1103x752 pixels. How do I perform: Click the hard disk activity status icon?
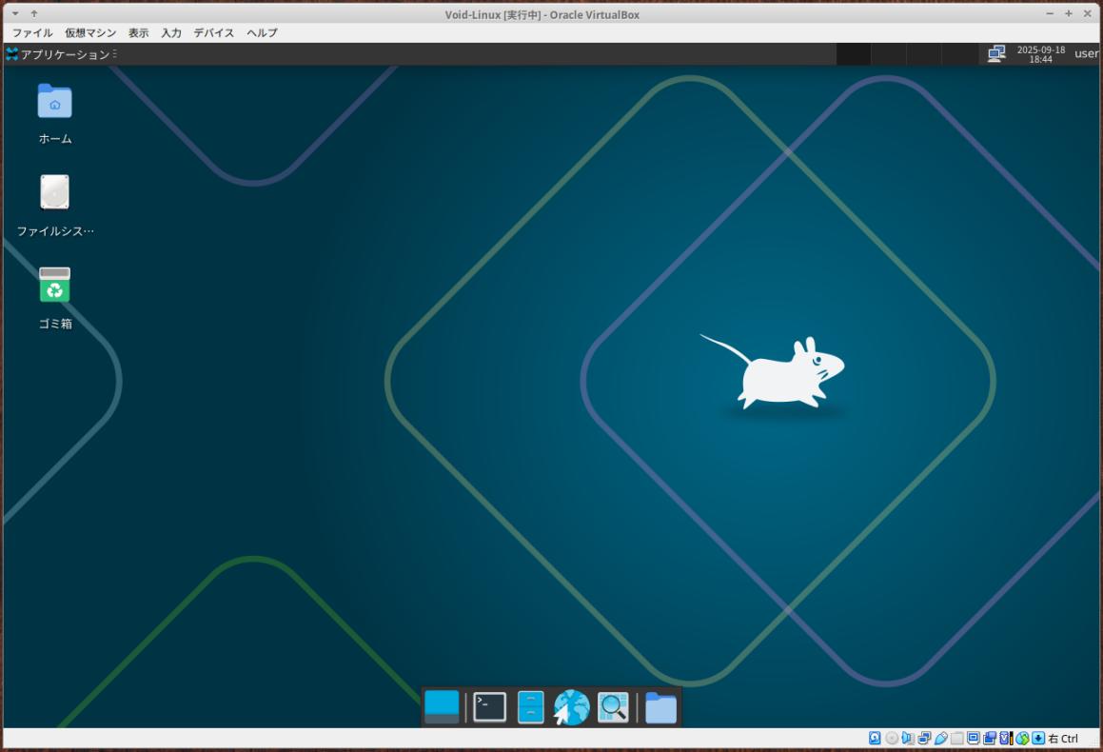click(875, 738)
